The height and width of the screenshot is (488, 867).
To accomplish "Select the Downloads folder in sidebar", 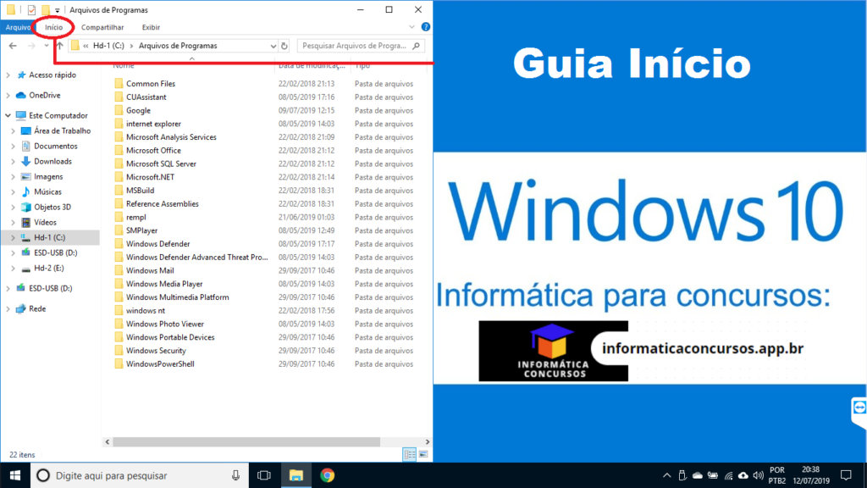I will (x=52, y=161).
